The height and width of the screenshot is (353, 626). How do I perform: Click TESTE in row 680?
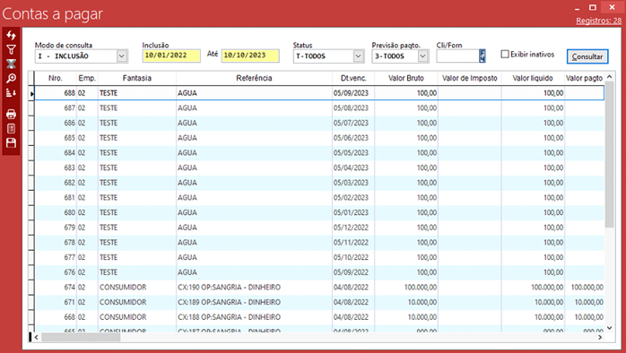pos(109,212)
